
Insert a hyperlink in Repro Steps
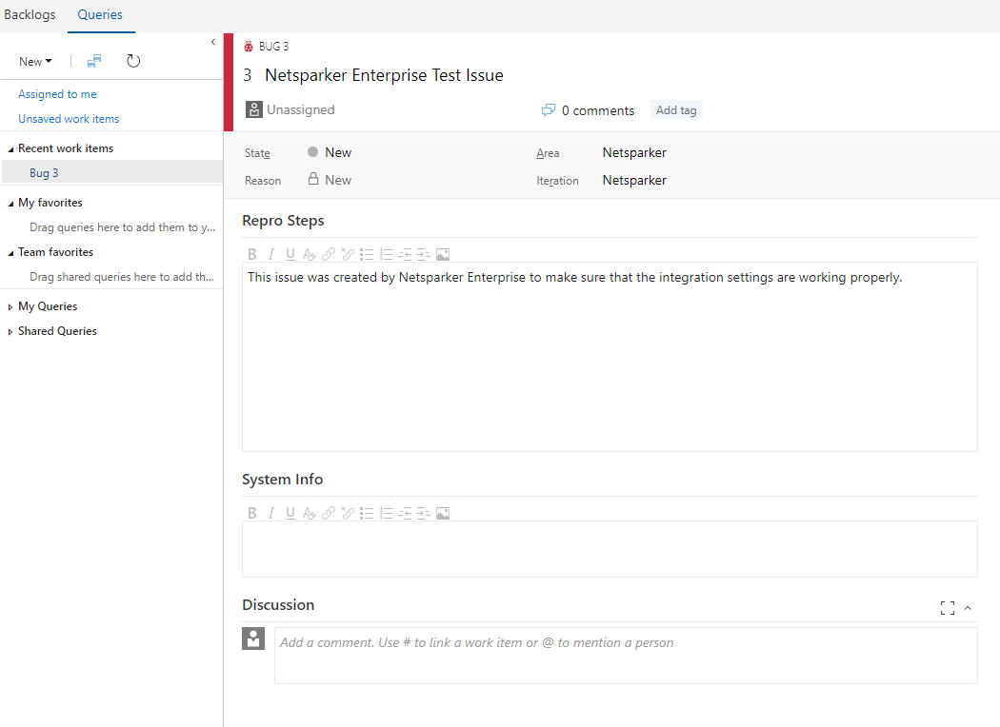pos(328,254)
